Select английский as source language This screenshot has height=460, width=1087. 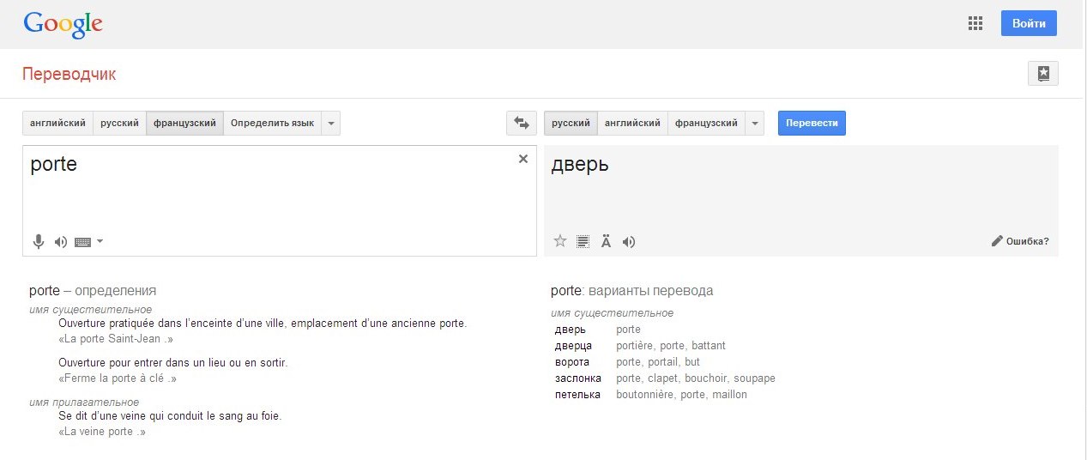tap(57, 124)
